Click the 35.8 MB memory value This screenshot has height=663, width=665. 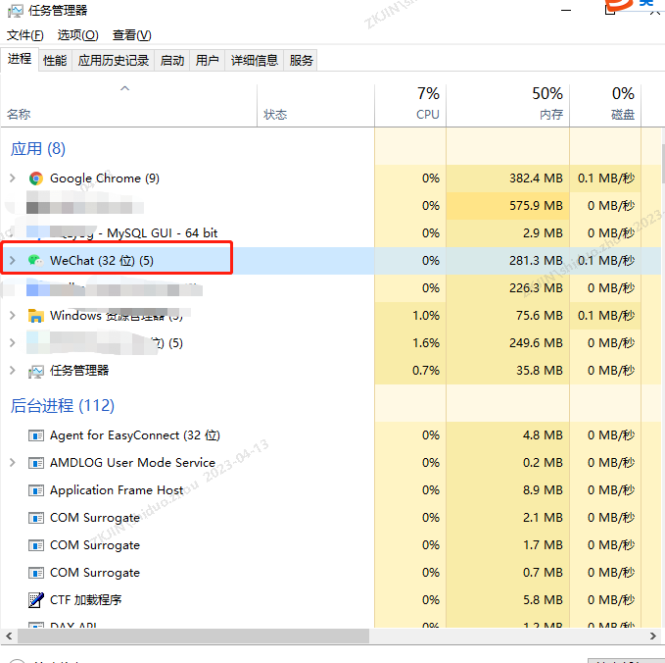[x=539, y=371]
